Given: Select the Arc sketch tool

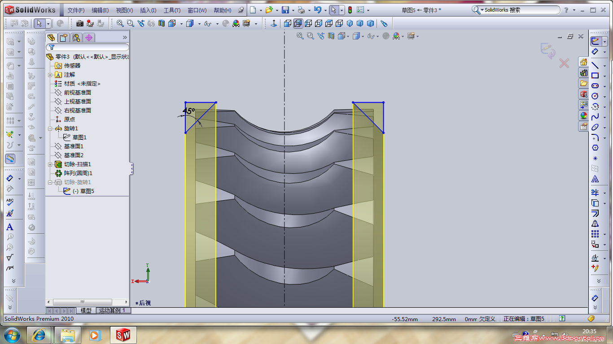Looking at the screenshot, I should 595,107.
